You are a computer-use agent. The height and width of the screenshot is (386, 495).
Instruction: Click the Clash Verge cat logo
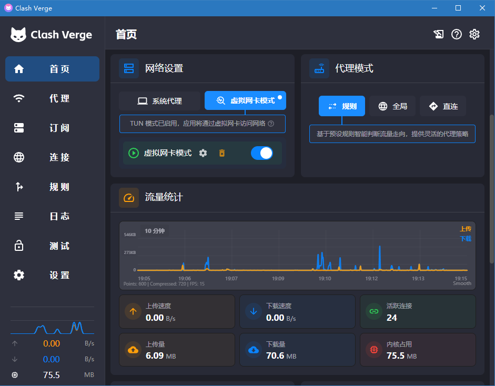coord(18,34)
